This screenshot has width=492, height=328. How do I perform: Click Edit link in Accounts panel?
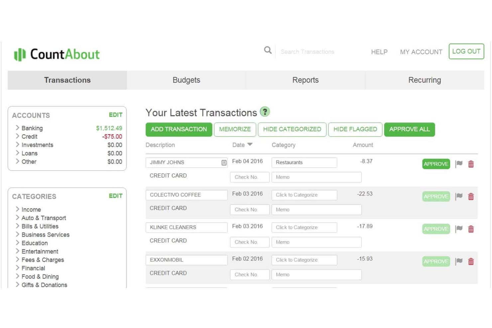[x=115, y=115]
